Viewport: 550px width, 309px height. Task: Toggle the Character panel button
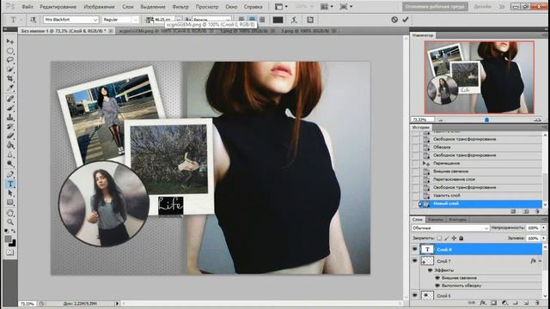(310, 20)
